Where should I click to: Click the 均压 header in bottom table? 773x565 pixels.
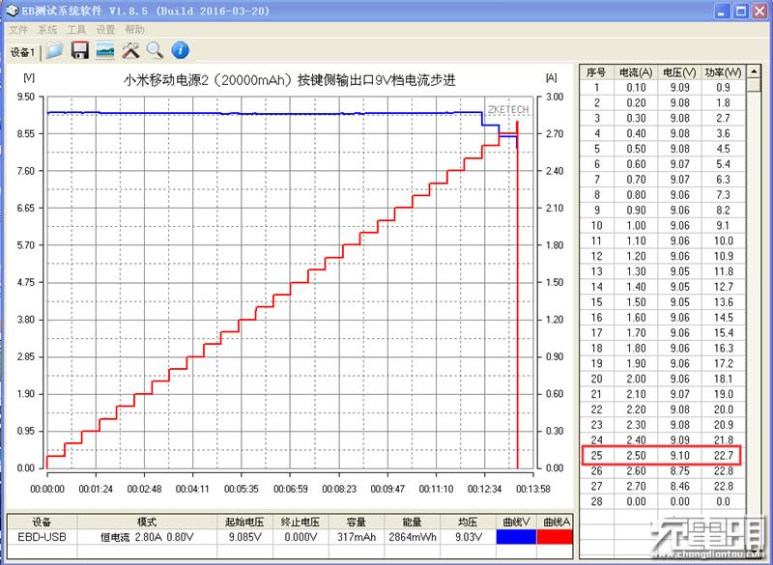tap(468, 523)
